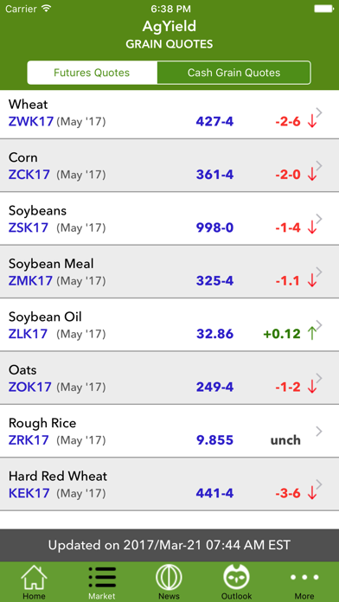339x602 pixels.
Task: Open the Oats quote row
Action: (x=169, y=378)
